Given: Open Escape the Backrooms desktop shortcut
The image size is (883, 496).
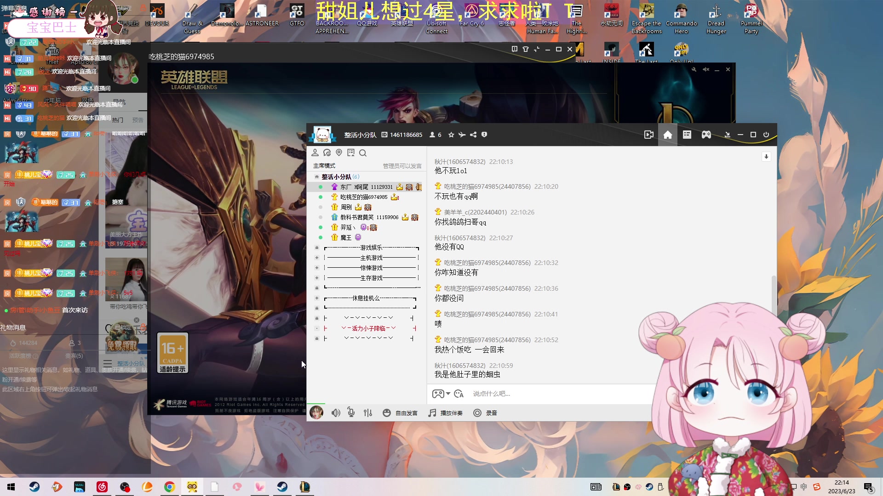Looking at the screenshot, I should click(647, 19).
